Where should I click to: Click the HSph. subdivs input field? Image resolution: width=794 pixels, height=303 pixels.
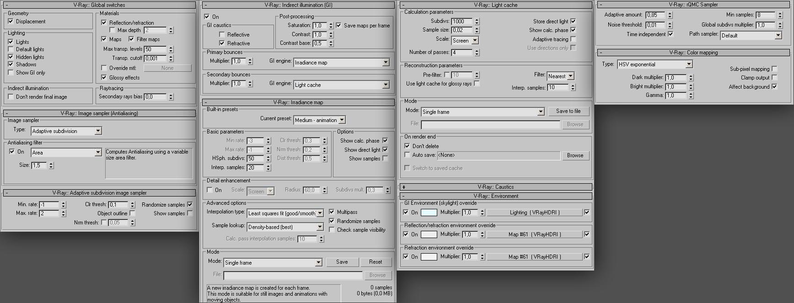tap(256, 159)
